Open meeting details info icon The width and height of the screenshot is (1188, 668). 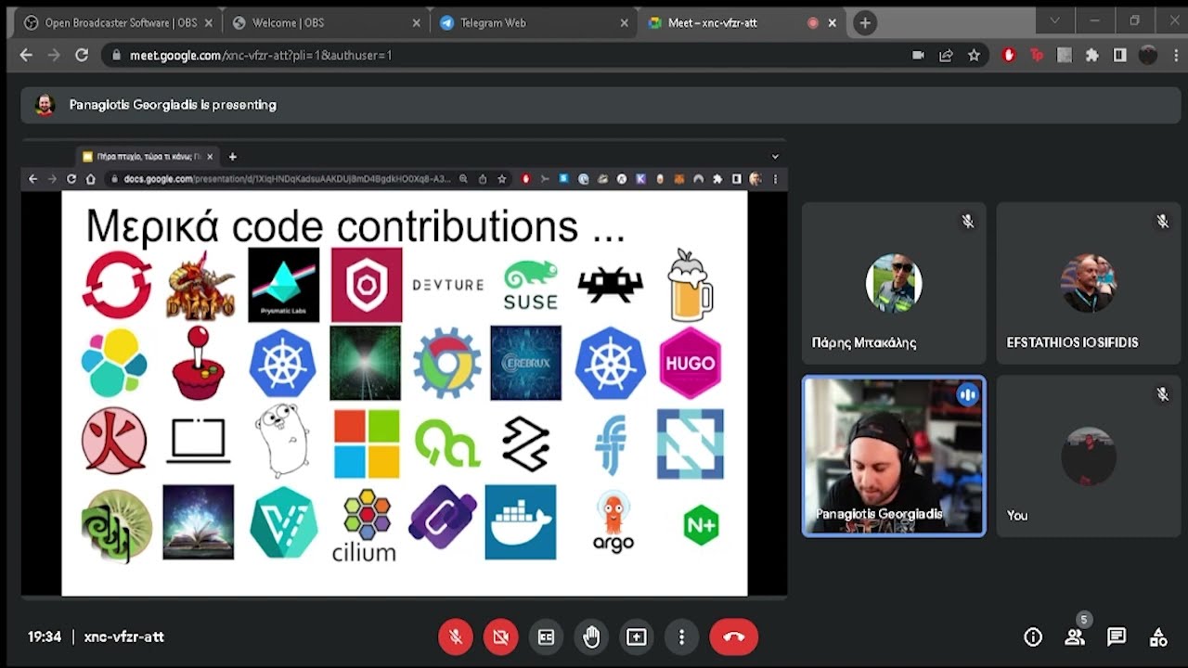(1033, 637)
